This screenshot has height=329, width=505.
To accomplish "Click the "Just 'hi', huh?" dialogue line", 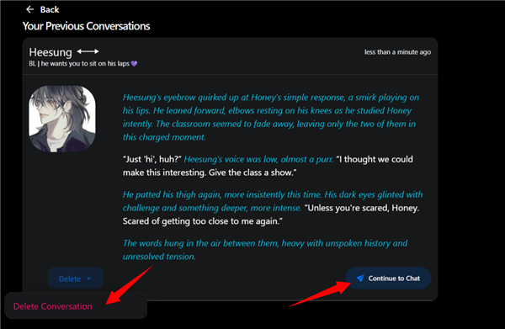I will [152, 159].
